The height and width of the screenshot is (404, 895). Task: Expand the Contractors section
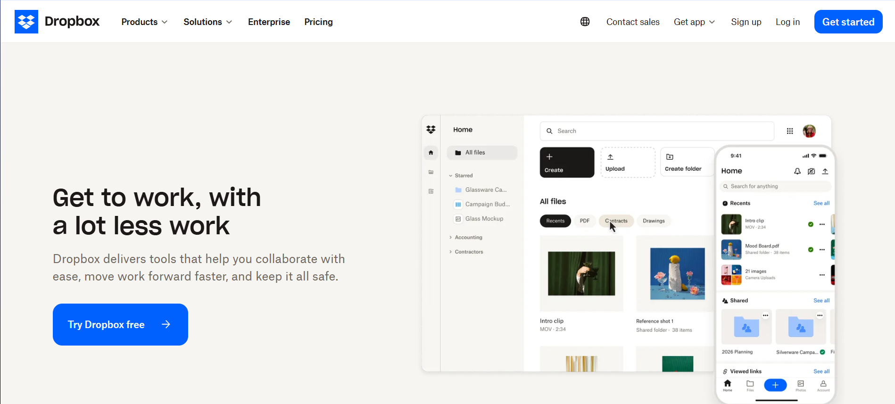pos(466,252)
